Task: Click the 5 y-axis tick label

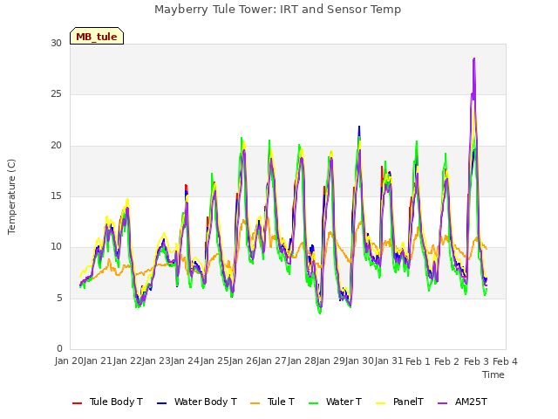Action: pyautogui.click(x=59, y=298)
